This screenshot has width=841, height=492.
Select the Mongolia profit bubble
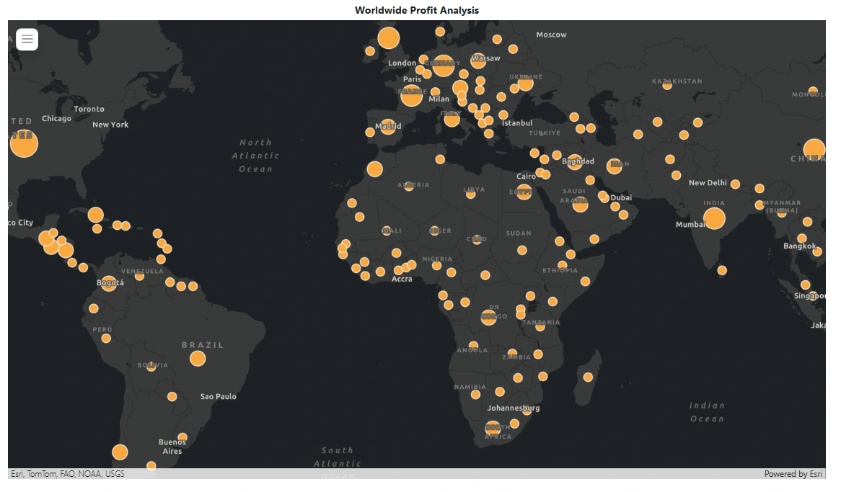(813, 91)
